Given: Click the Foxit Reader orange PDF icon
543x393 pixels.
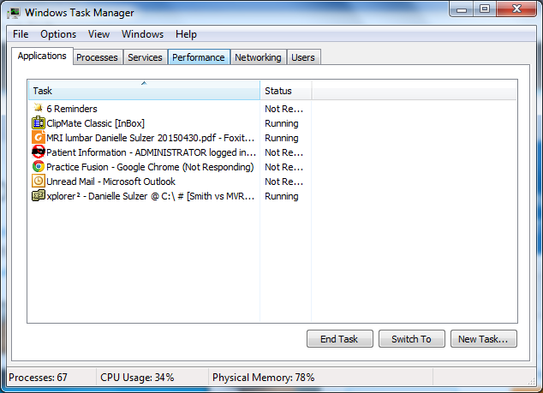Looking at the screenshot, I should (38, 138).
